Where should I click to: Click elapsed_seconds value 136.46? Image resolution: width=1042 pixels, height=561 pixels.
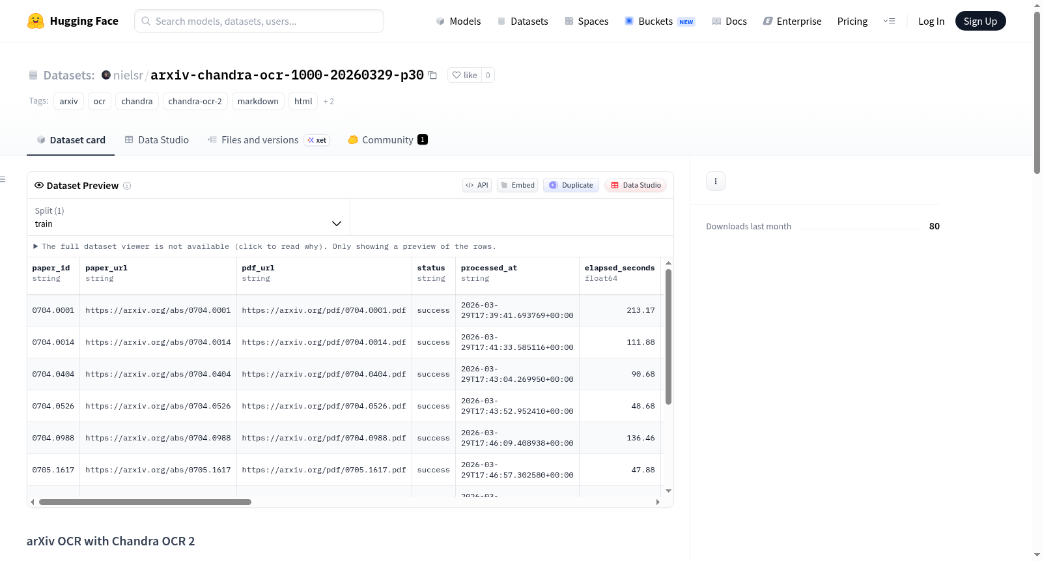(x=641, y=438)
